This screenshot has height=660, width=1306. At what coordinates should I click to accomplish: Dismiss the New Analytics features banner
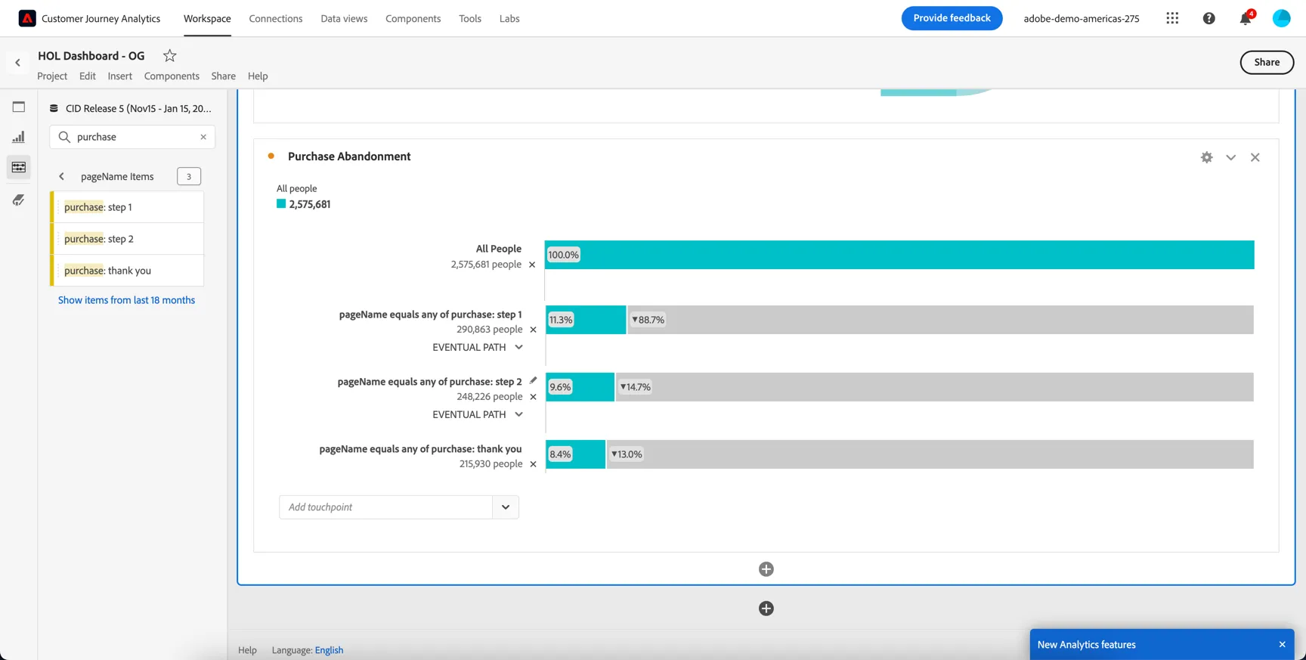(x=1283, y=645)
